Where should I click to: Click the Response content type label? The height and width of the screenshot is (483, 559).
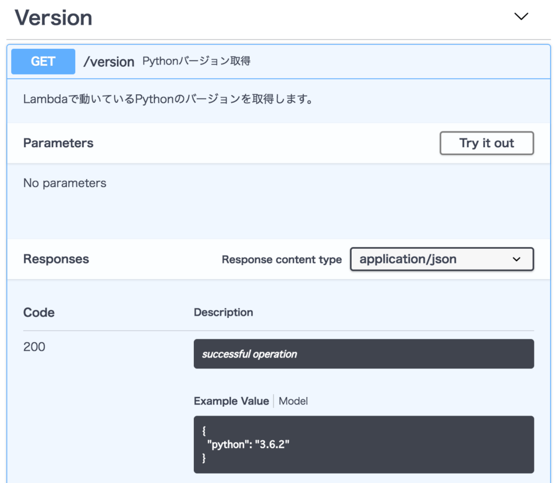(x=281, y=259)
